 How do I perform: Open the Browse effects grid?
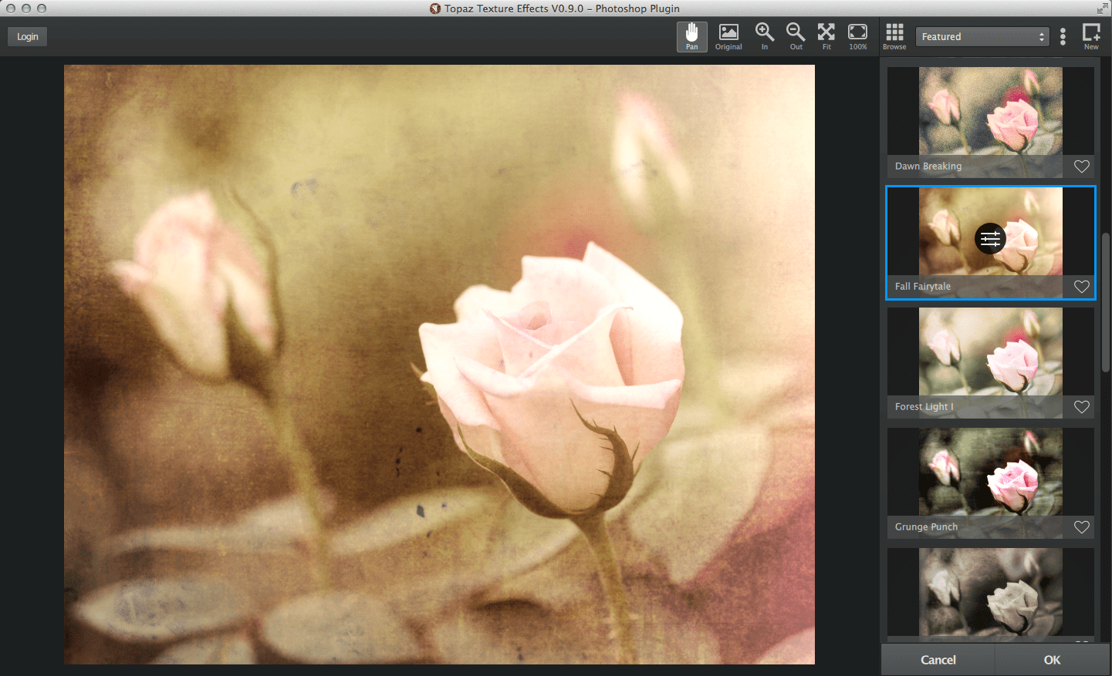[894, 36]
